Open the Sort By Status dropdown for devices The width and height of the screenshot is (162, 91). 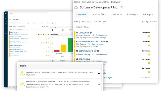click(x=153, y=22)
